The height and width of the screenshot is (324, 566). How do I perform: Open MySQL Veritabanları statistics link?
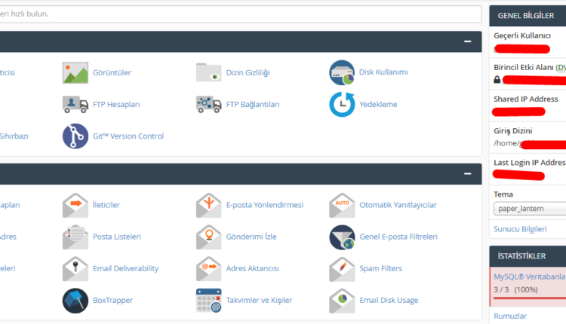tap(530, 277)
